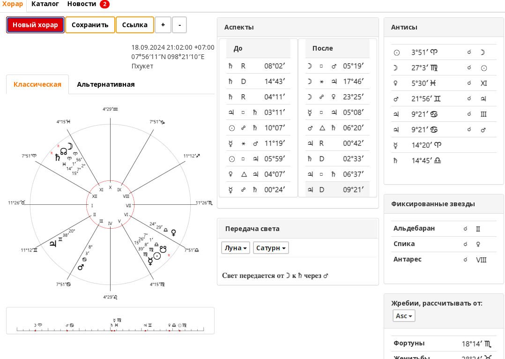Click the plus zoom button
Screen dimensions: 505x359
(163, 25)
